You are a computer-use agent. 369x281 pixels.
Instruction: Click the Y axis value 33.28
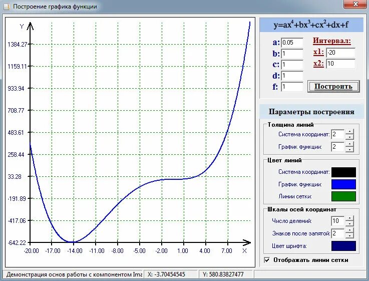tap(15, 177)
